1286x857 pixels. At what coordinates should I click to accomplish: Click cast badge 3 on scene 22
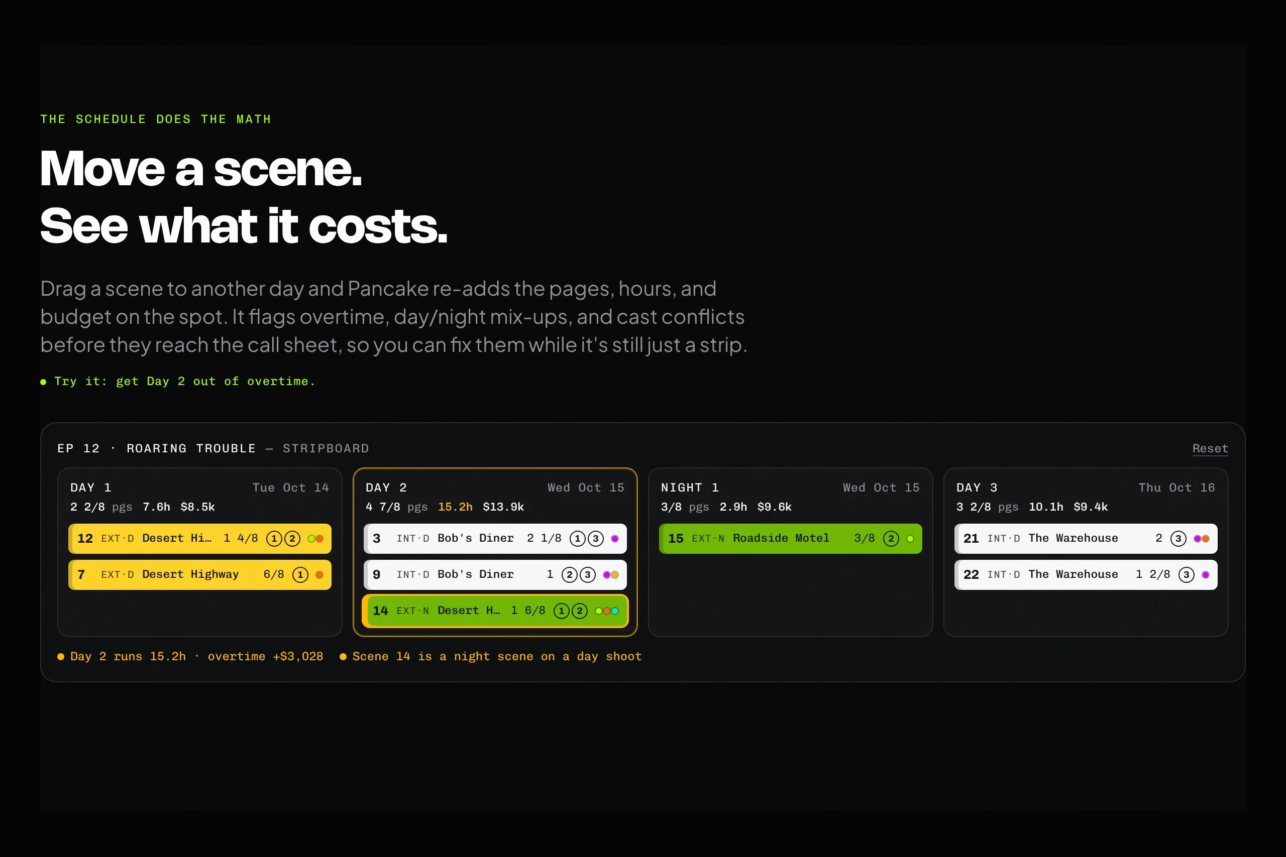[1186, 575]
